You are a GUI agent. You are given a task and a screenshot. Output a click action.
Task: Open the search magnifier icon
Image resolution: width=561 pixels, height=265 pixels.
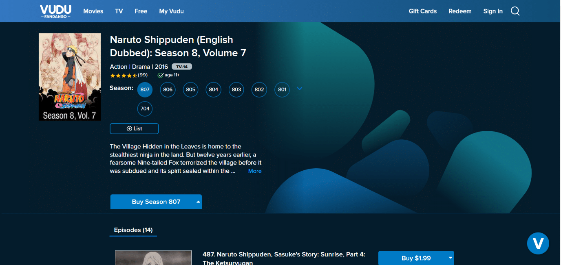[x=515, y=11]
